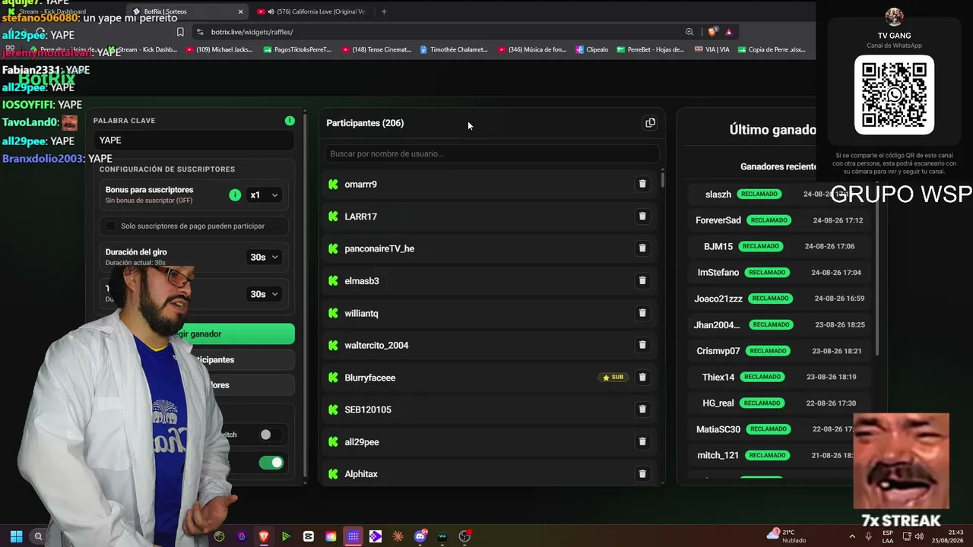The image size is (973, 547).
Task: Copy the participants list with the copy icon
Action: click(x=650, y=123)
